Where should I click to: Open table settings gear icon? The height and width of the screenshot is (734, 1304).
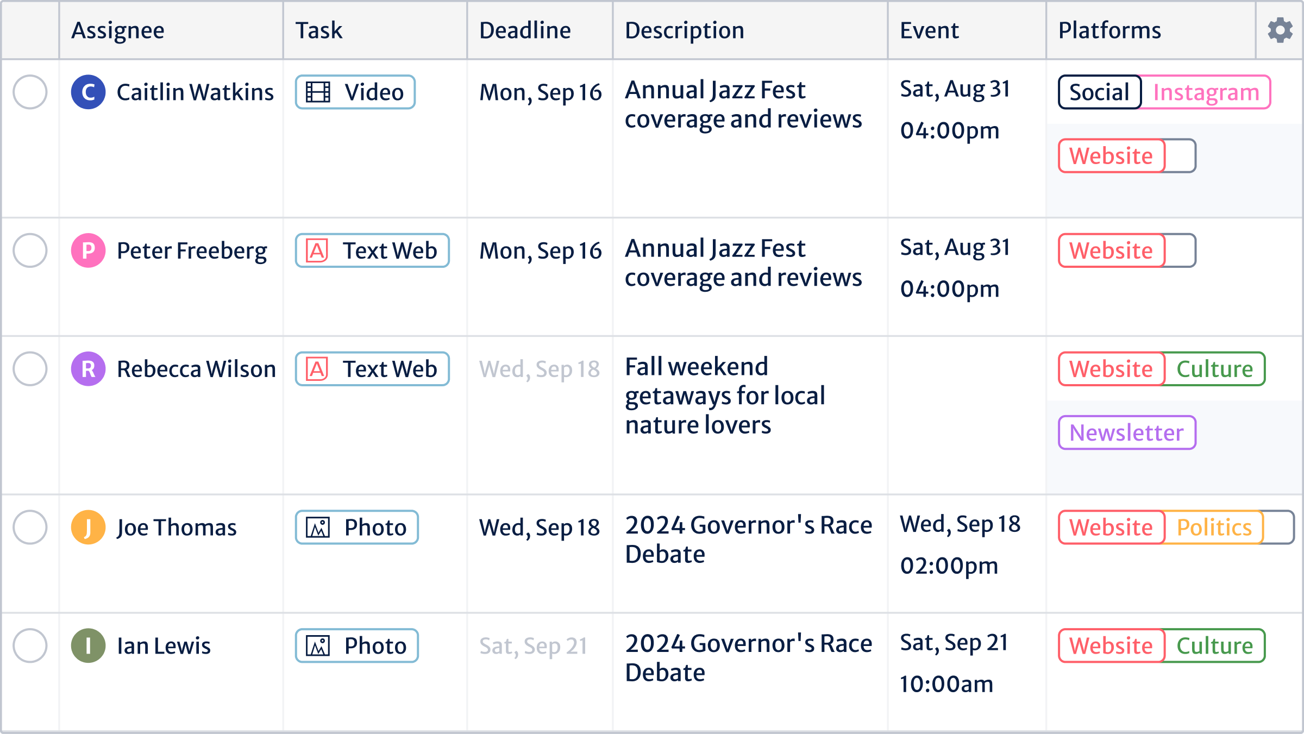(x=1280, y=30)
